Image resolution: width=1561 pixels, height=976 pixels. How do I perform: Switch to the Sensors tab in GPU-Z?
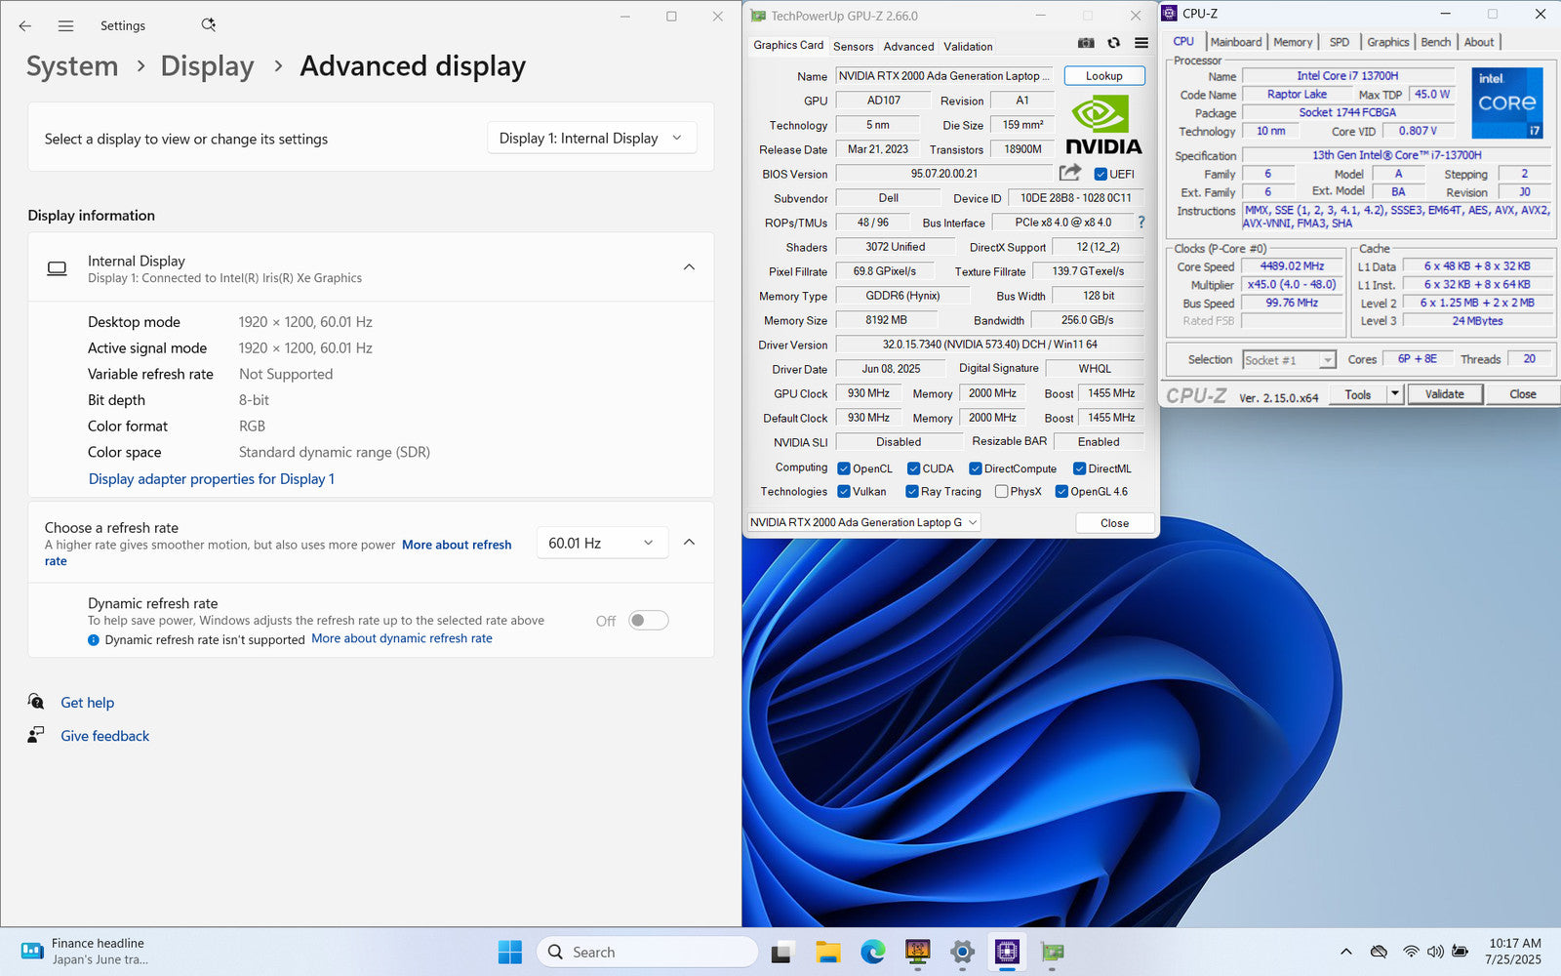coord(853,46)
